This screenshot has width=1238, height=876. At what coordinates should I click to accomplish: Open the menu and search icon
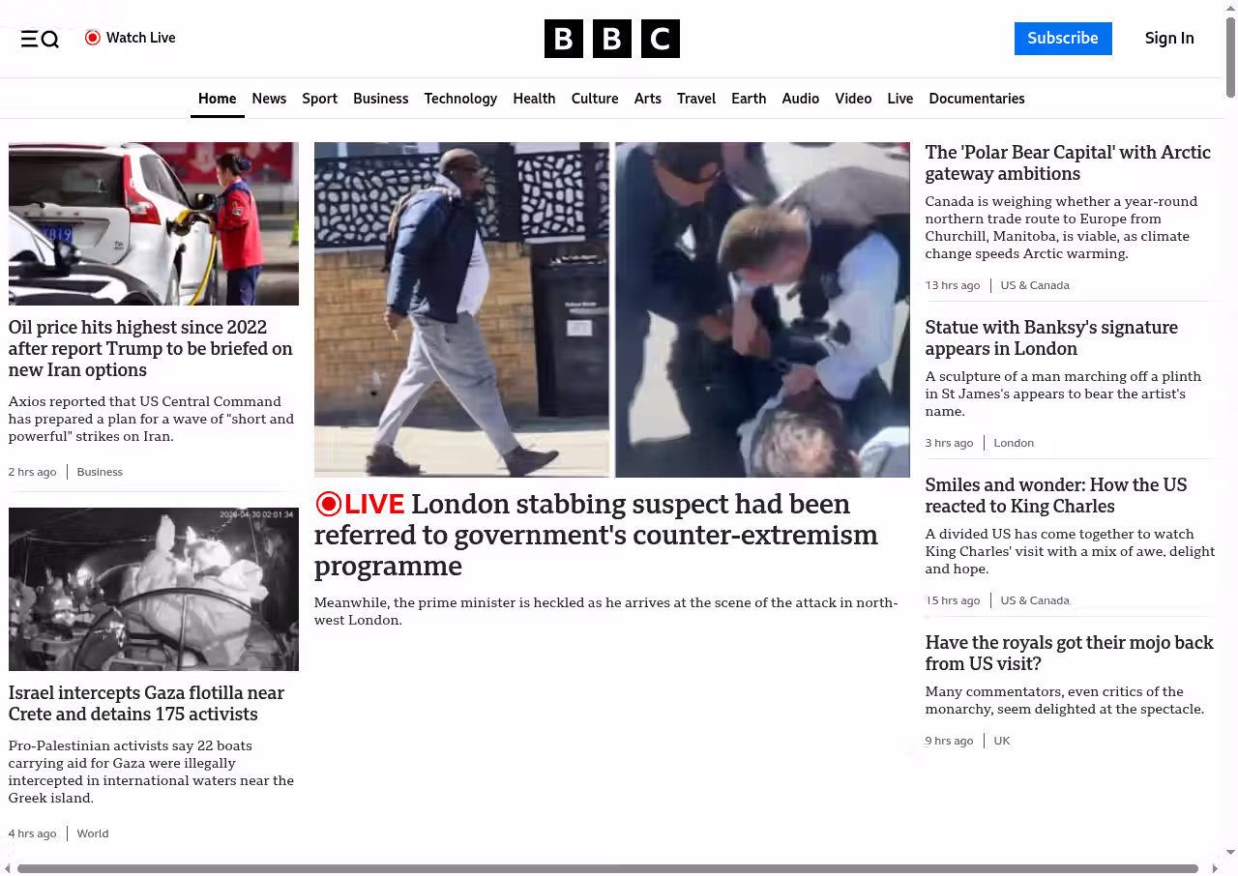tap(40, 39)
